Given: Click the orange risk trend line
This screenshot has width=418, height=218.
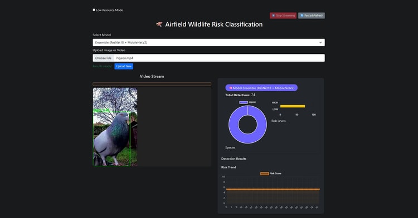Looking at the screenshot, I should click(x=273, y=189).
